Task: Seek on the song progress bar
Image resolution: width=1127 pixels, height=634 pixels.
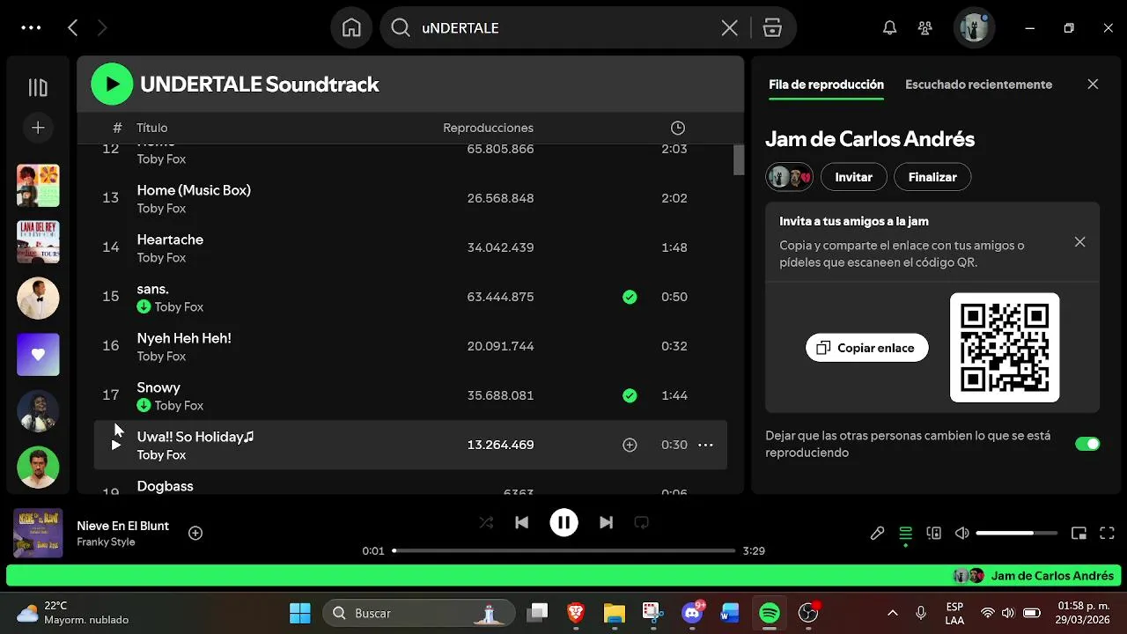Action: 563,550
